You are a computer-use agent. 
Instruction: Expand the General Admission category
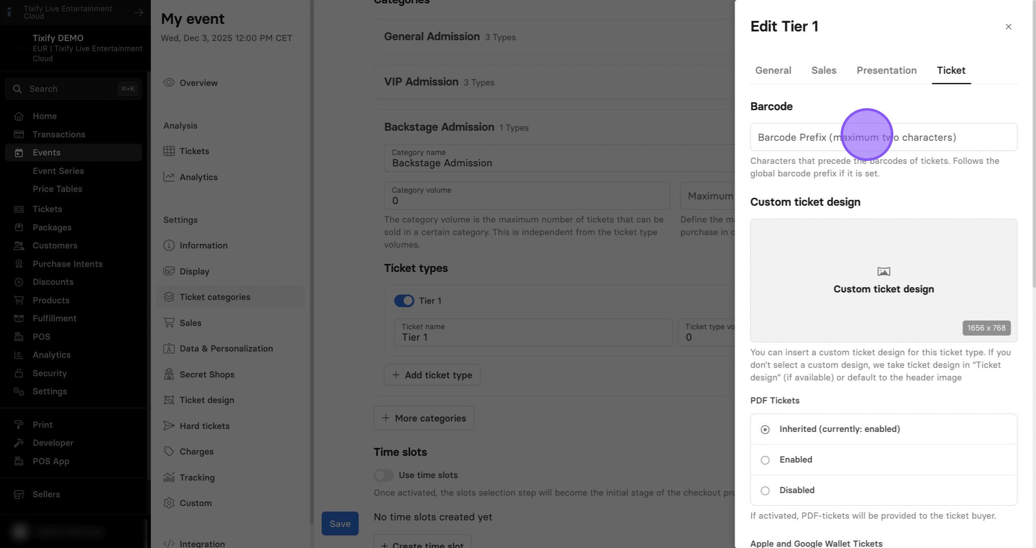click(554, 37)
